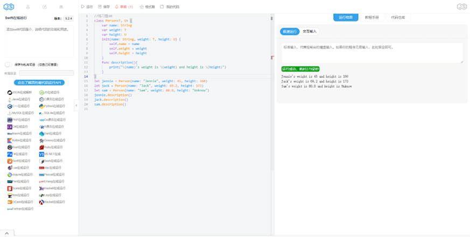Click output line "Jack's weight is 69.2"
This screenshot has height=237, width=470.
315,81
